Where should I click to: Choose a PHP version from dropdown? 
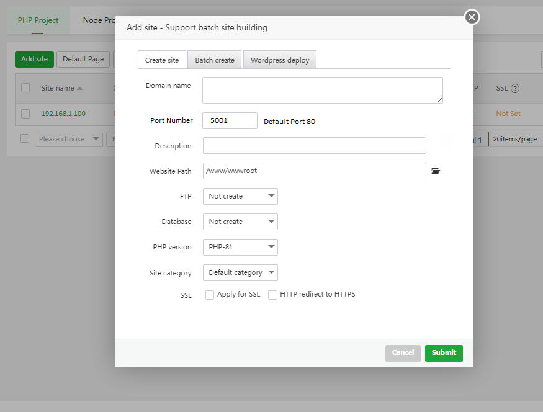(240, 247)
